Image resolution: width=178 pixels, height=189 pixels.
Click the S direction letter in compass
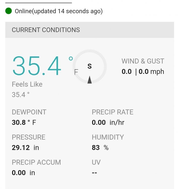click(90, 66)
